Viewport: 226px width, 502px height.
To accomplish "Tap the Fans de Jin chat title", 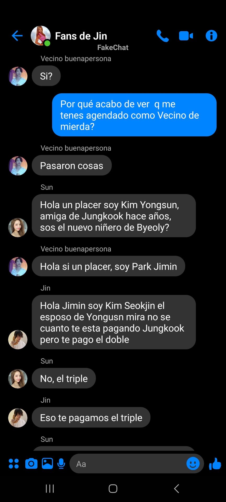I will [x=81, y=36].
